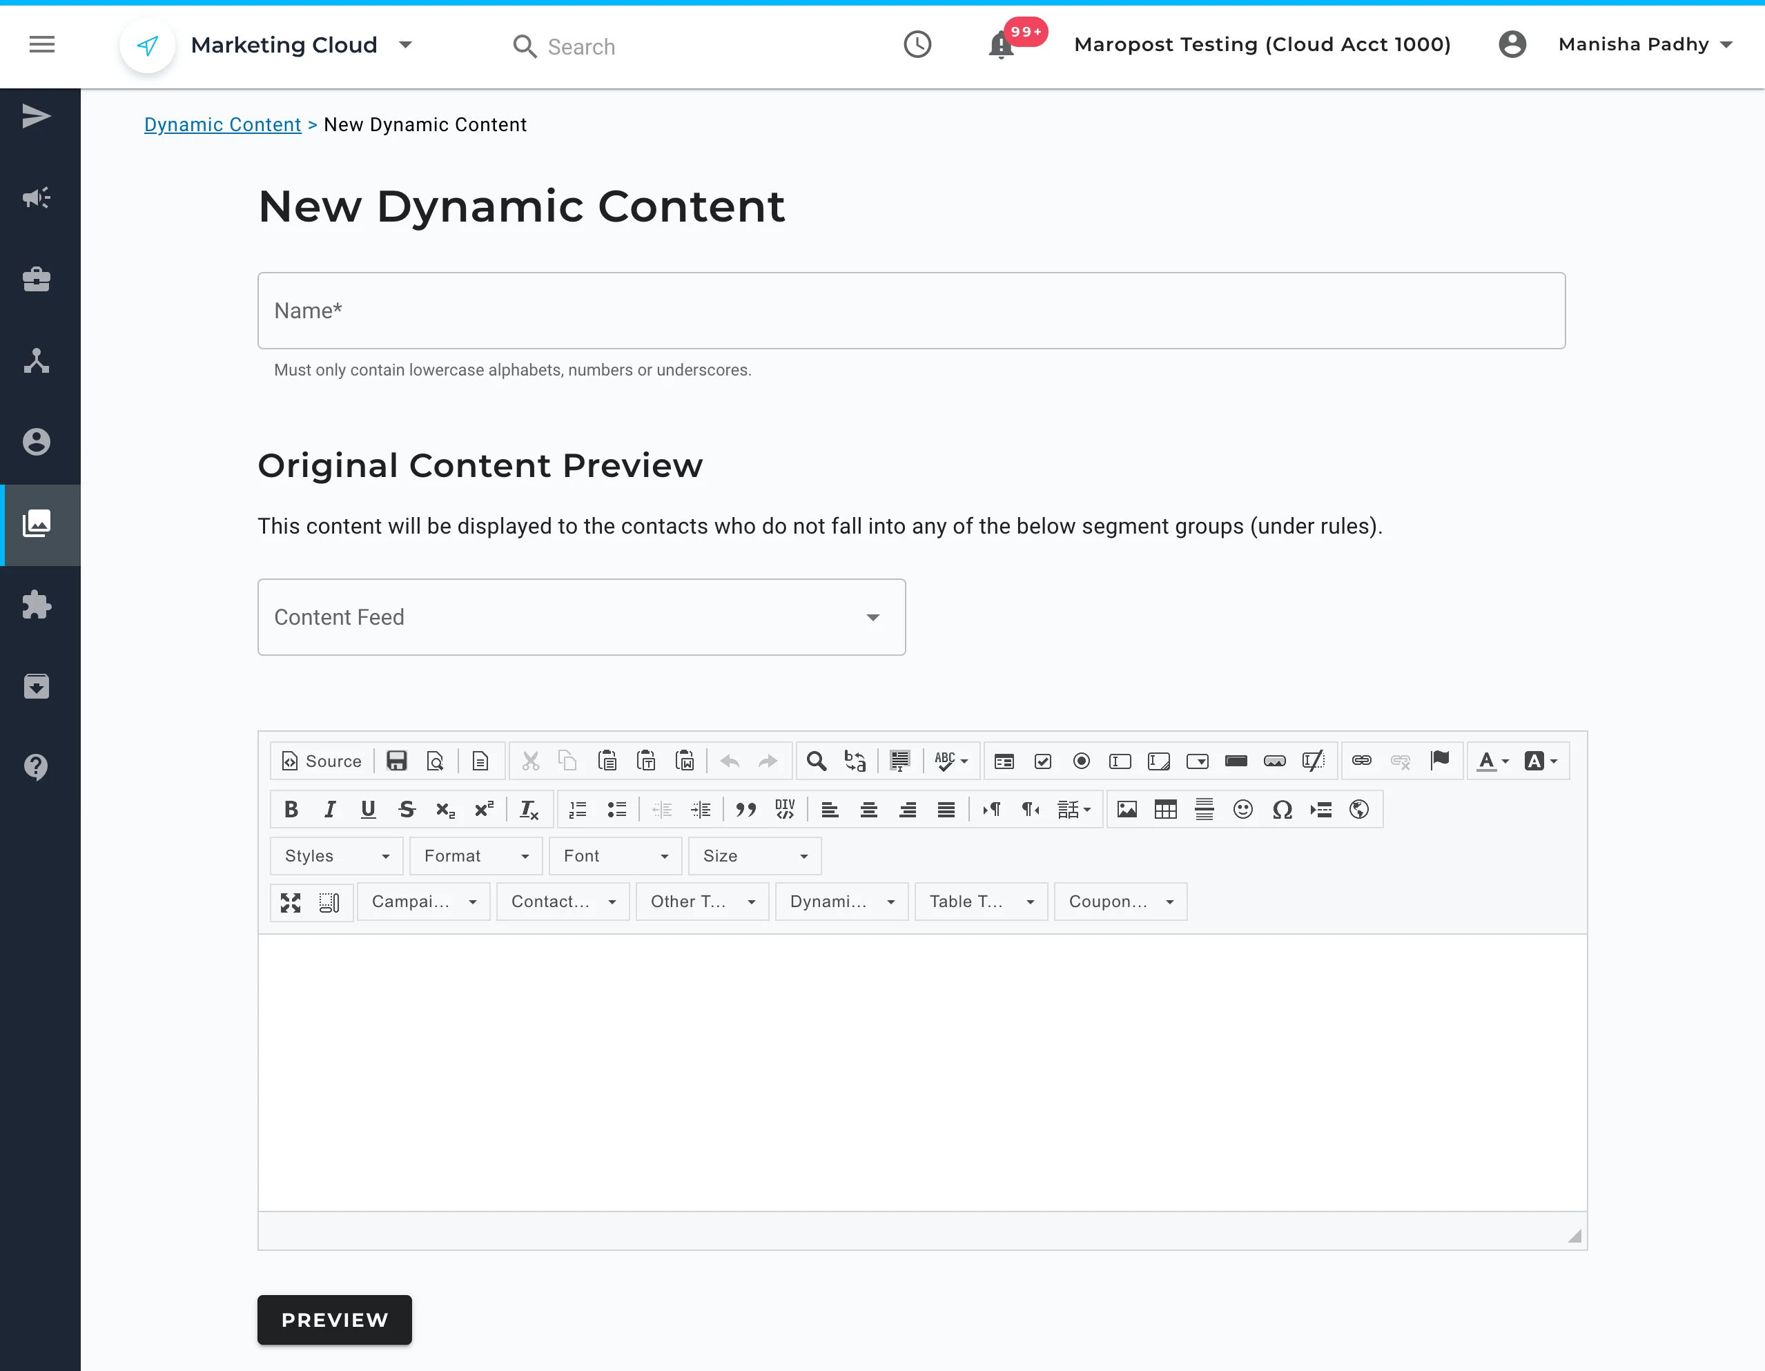This screenshot has height=1371, width=1765.
Task: Expand the Font dropdown
Action: coord(616,856)
